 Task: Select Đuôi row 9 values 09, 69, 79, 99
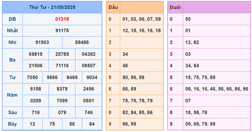pyautogui.click(x=200, y=124)
